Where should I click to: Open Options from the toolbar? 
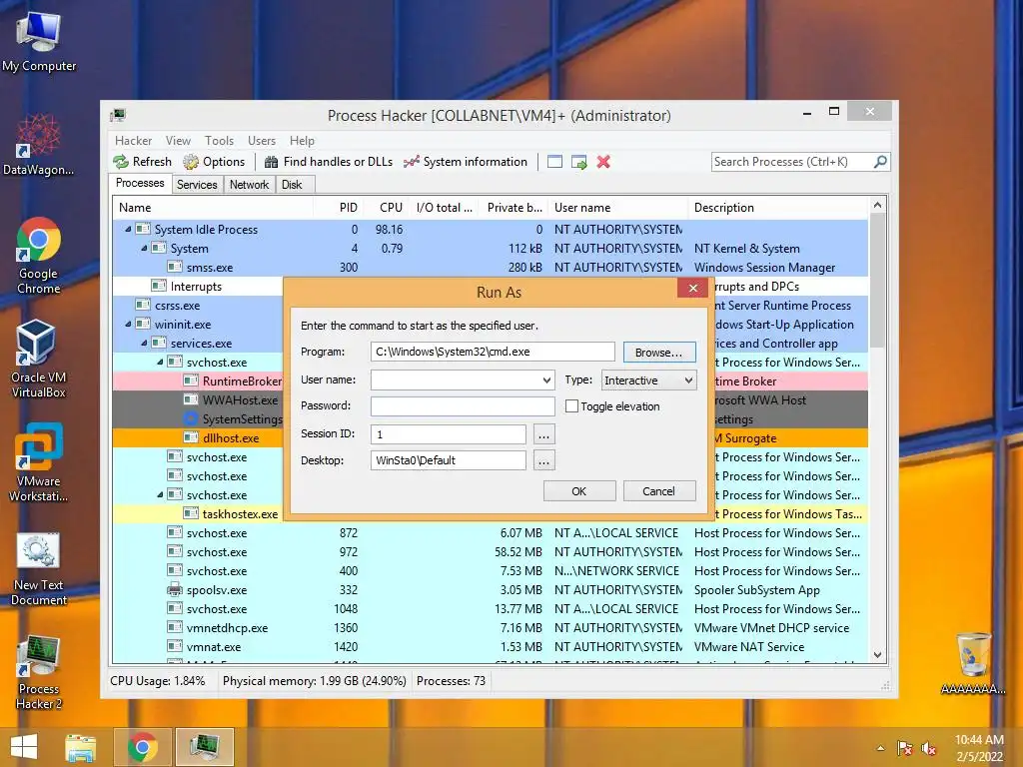click(x=214, y=162)
